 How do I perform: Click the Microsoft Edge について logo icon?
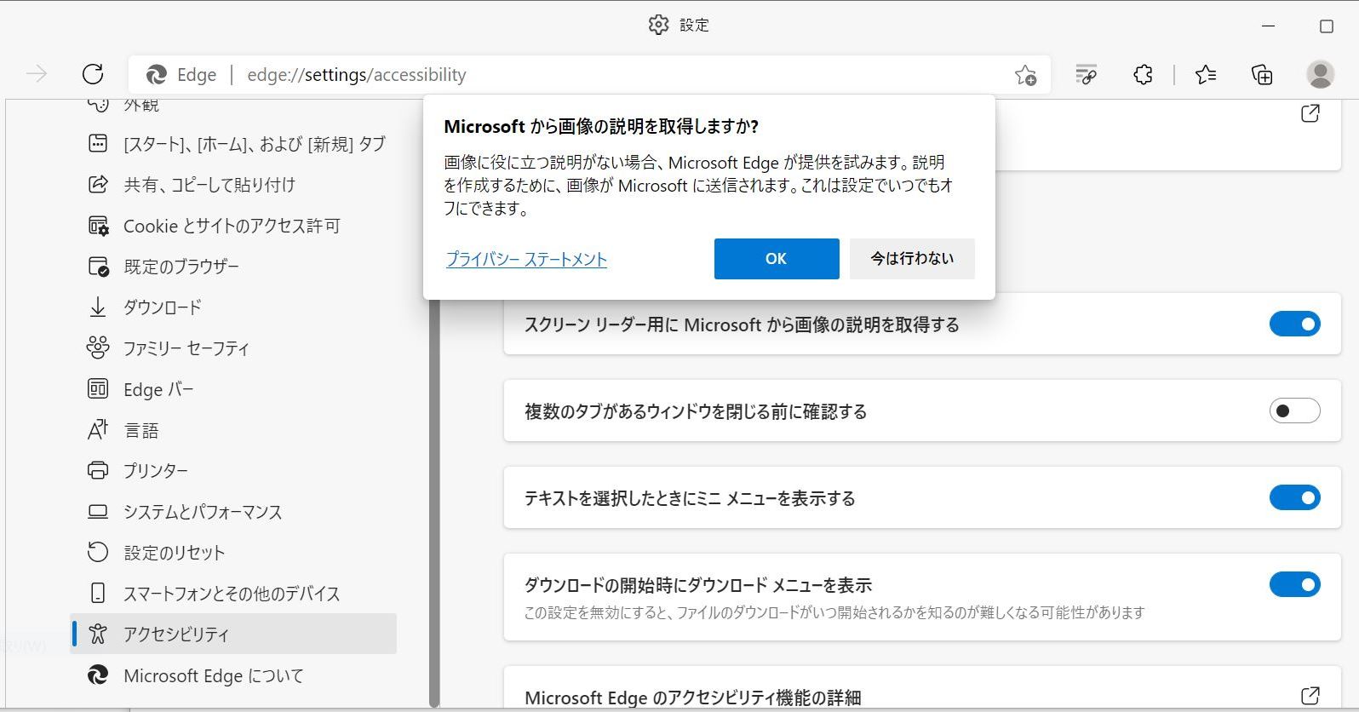click(x=98, y=675)
